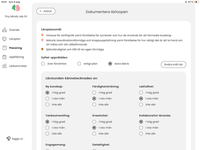Pick 'Inte alls' for Tankeutveckling
Screen dimensions: 200x150
tap(47, 133)
